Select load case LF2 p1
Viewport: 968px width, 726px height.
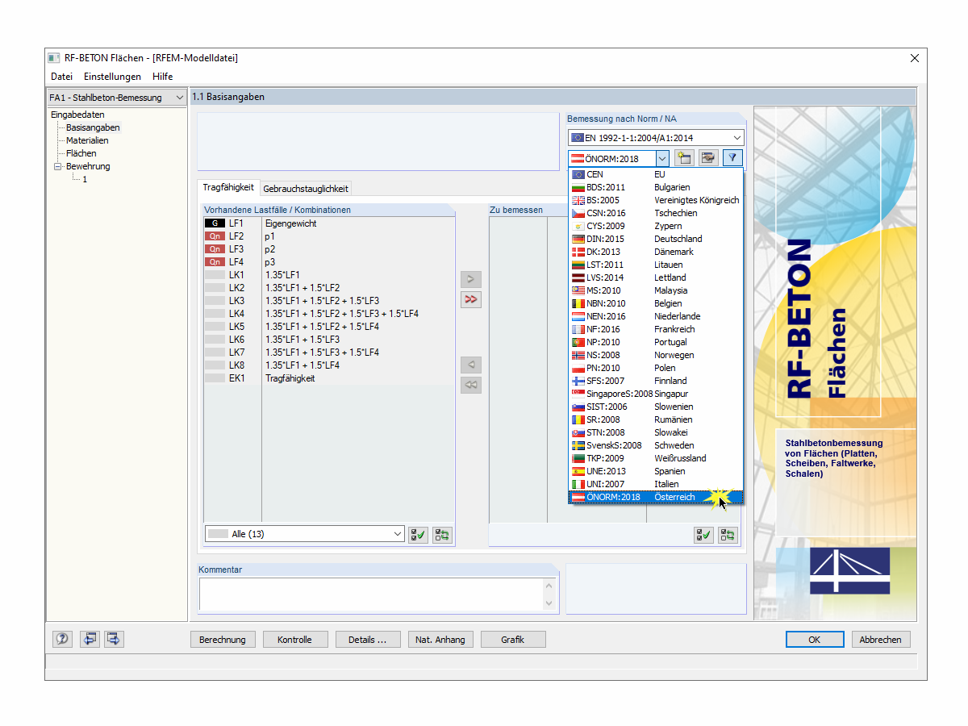click(x=329, y=236)
